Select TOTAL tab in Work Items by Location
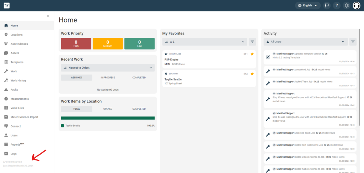 click(76, 109)
